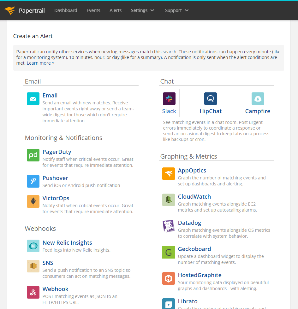Pick the HipChat speech bubble icon

[211, 98]
